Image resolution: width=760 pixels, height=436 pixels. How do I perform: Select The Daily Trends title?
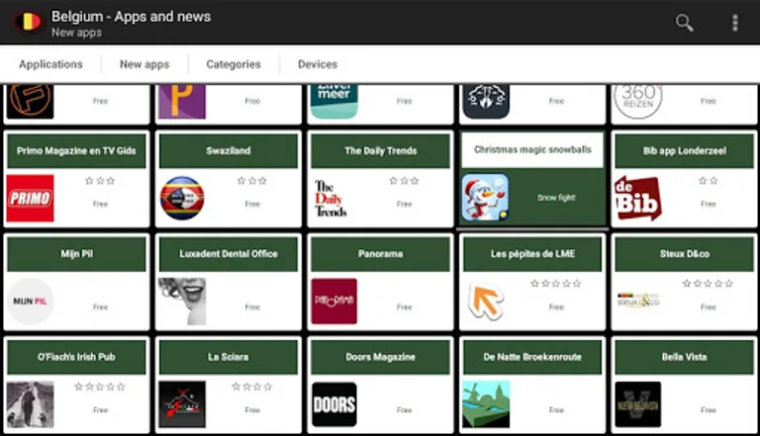380,150
